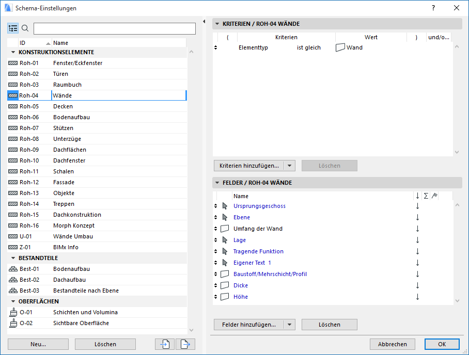Click the import schema icon button
This screenshot has height=355, width=469.
click(x=164, y=344)
